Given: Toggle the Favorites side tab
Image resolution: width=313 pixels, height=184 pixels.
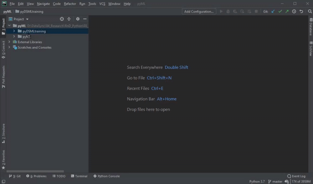Looking at the screenshot, I should [3, 160].
